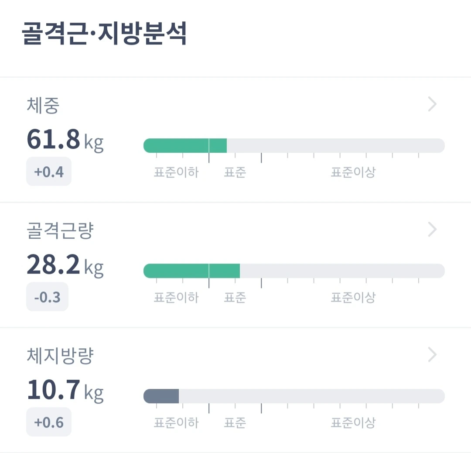Select the 체지방량 label

[60, 357]
